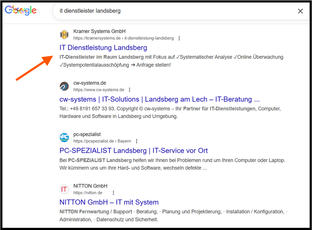Click the Google logo

[21, 10]
